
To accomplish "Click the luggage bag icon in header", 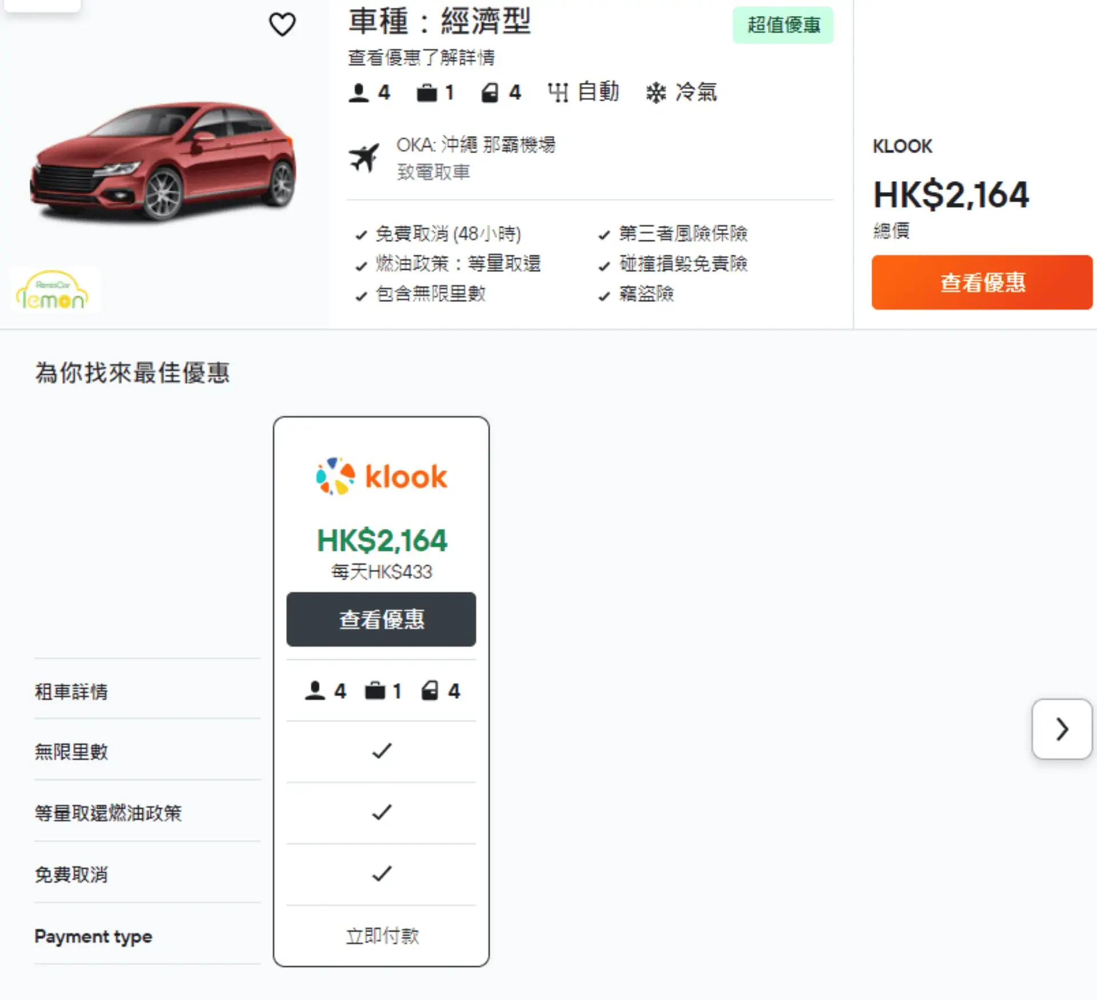I will coord(427,93).
